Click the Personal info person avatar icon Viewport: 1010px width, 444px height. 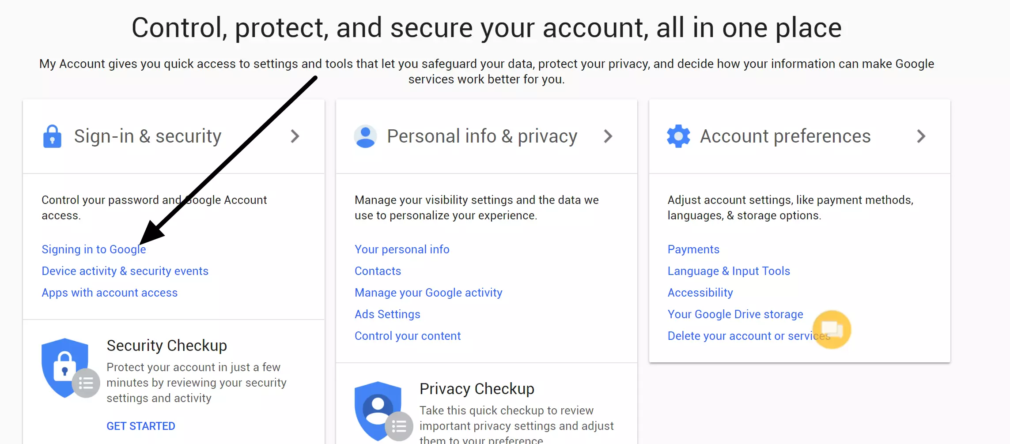point(365,136)
